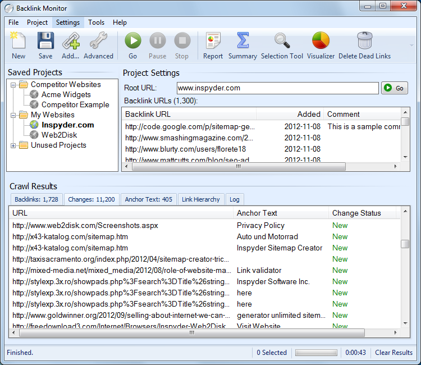Select the Web2Disk project
This screenshot has height=365, width=421.
pos(59,135)
